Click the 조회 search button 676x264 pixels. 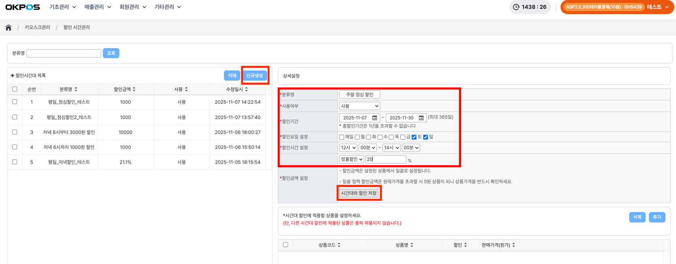point(111,53)
